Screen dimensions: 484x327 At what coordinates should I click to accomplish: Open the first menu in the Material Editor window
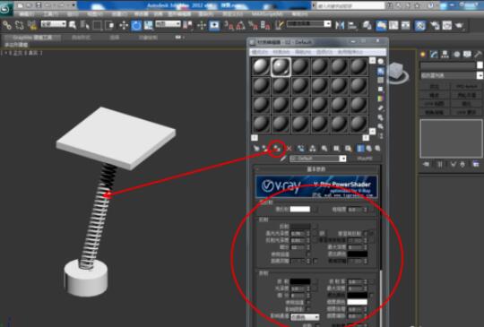click(x=259, y=52)
